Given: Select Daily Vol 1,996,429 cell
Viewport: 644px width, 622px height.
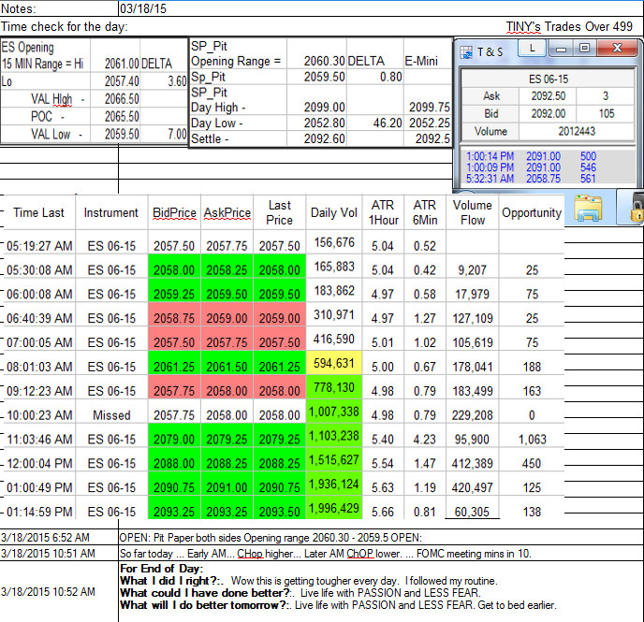Looking at the screenshot, I should coord(334,508).
